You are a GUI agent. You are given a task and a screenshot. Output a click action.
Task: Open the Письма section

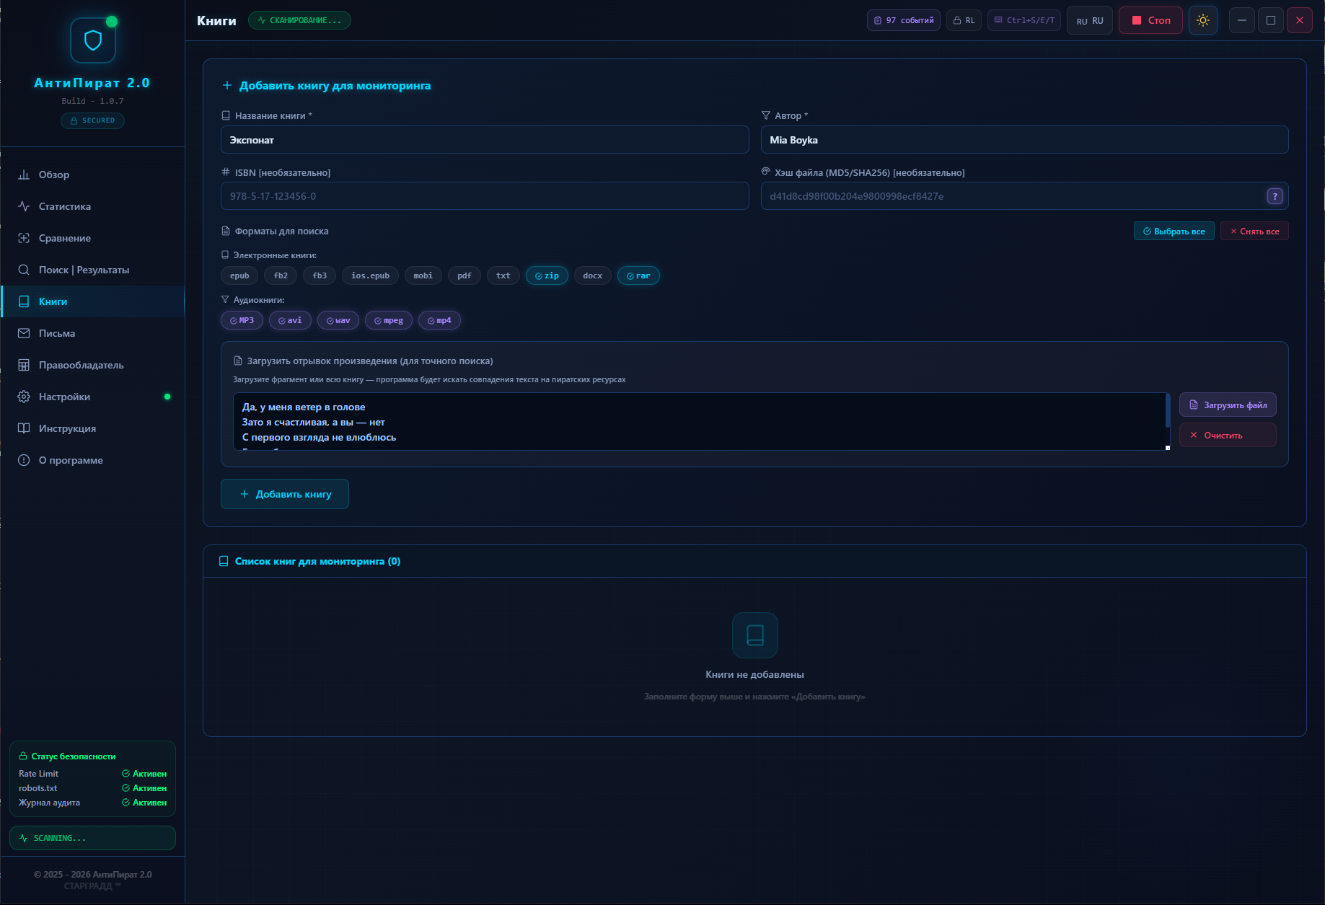click(x=92, y=333)
